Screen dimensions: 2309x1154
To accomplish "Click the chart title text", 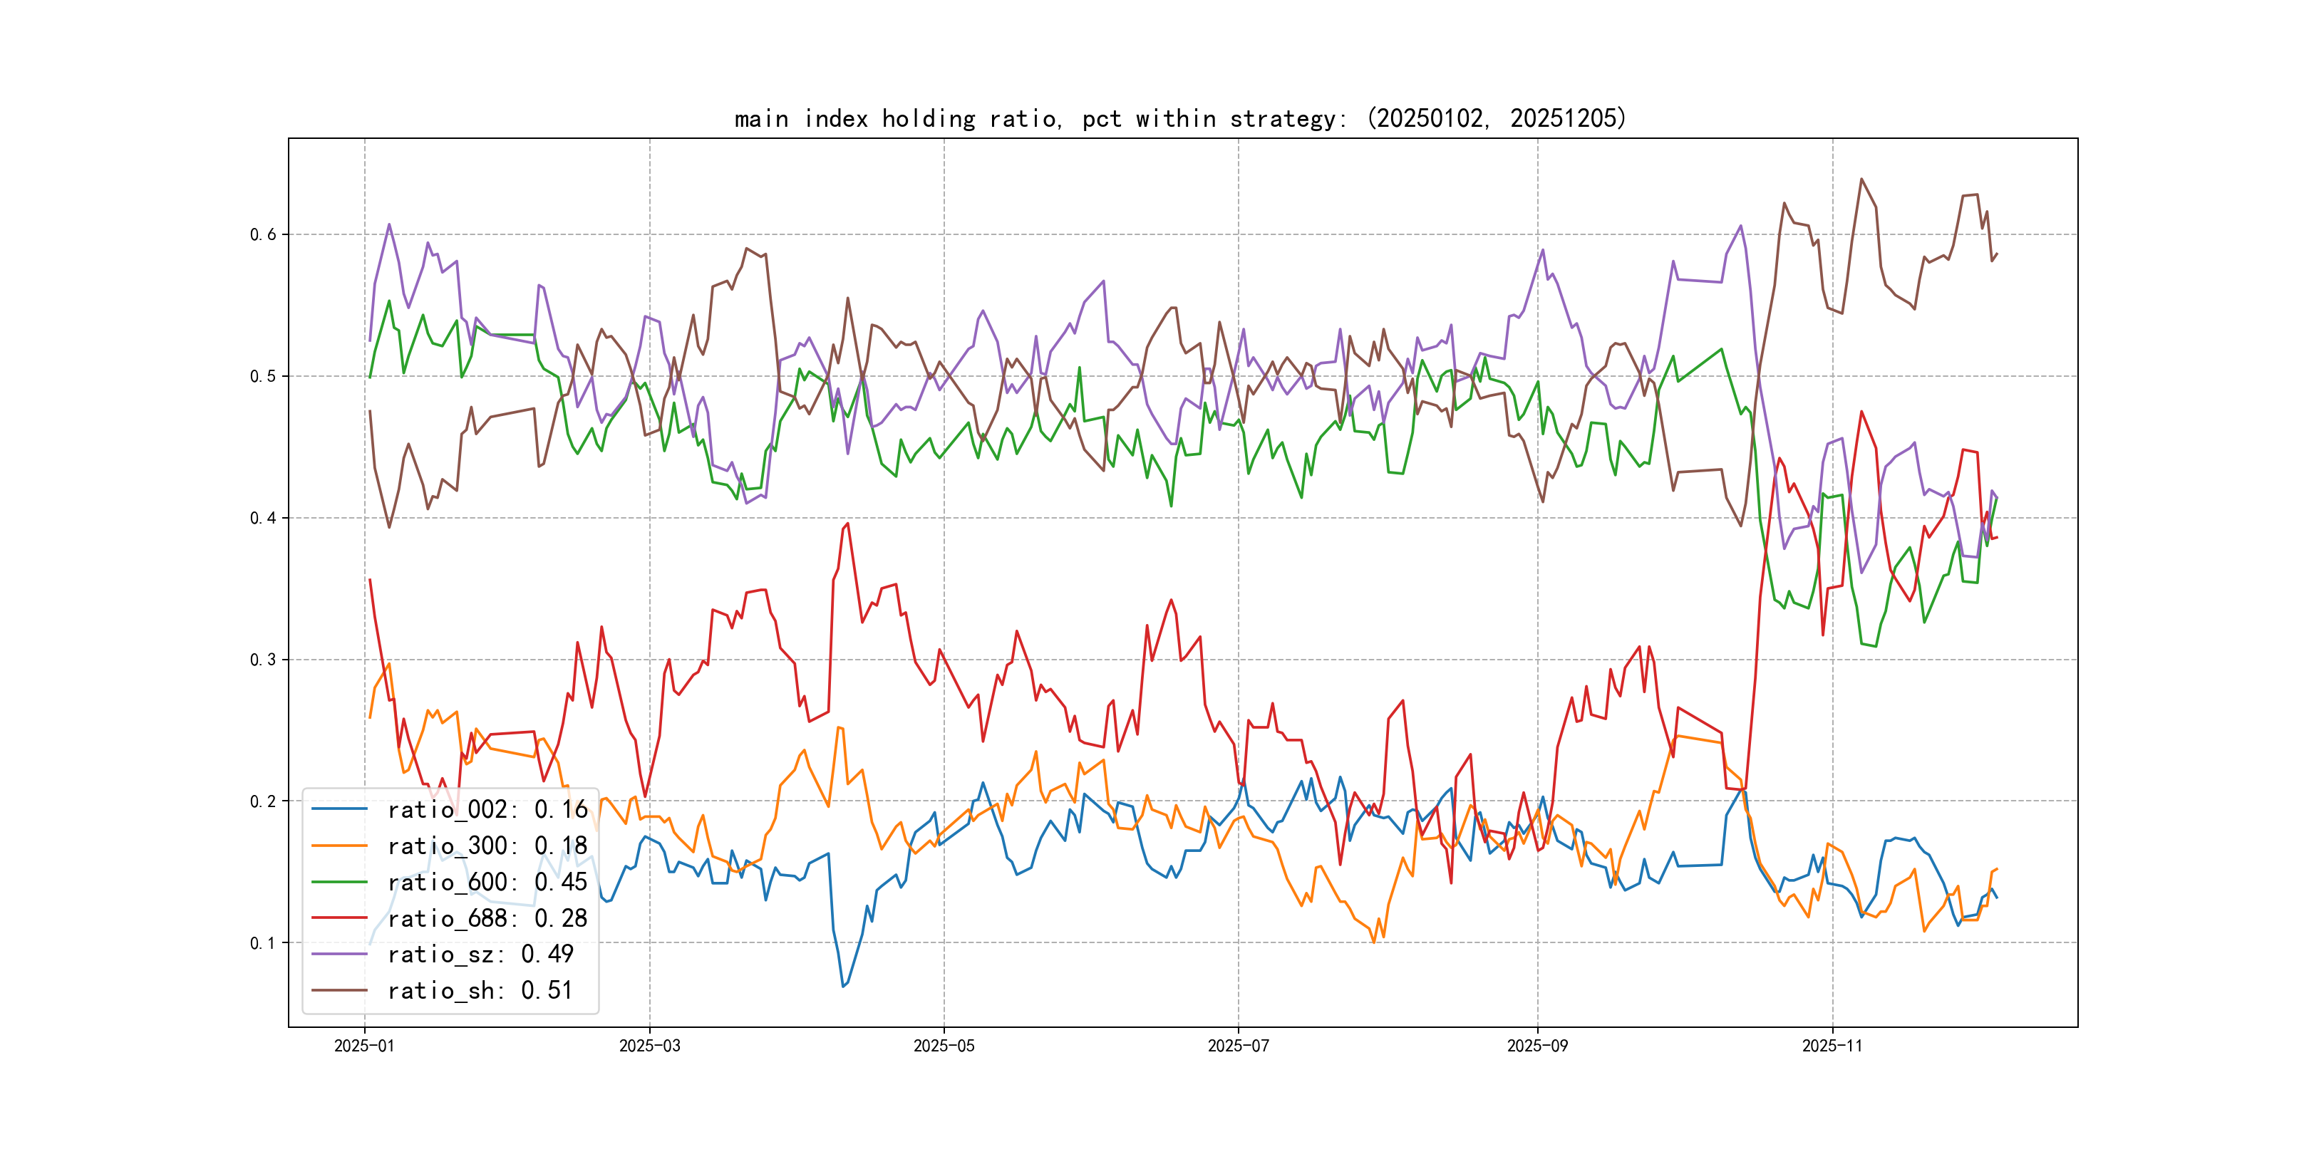I will click(x=1179, y=118).
